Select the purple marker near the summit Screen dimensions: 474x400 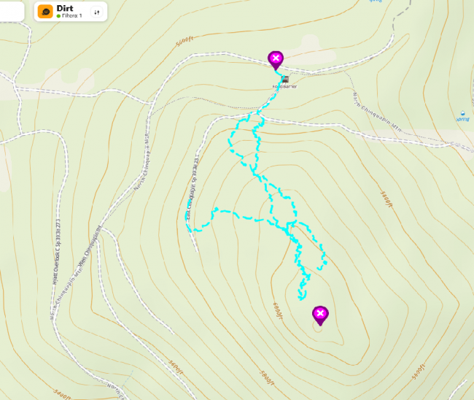[320, 315]
